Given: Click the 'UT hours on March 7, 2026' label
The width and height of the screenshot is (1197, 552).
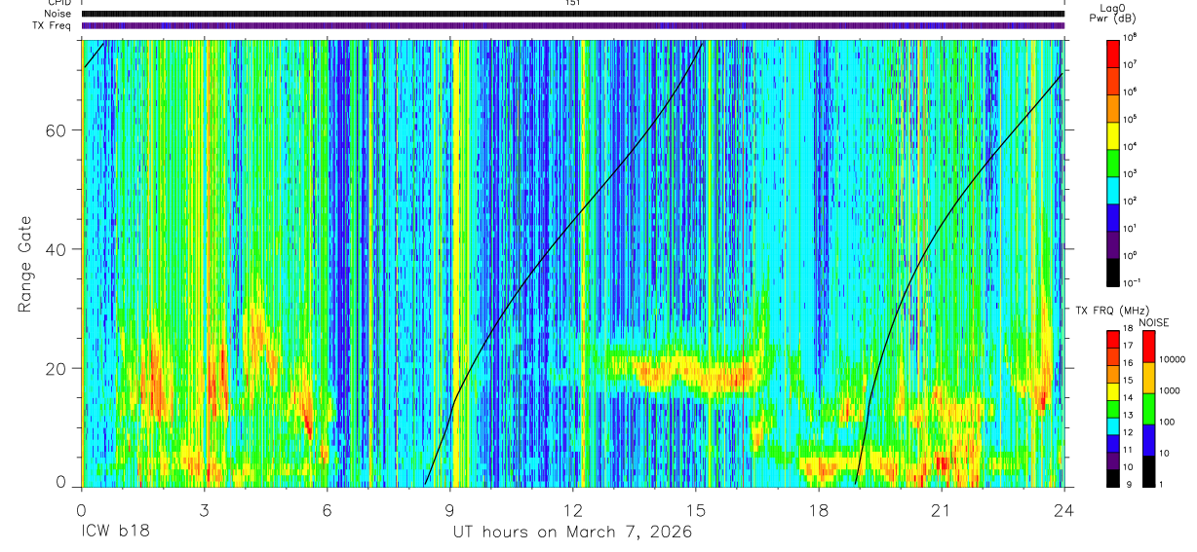Looking at the screenshot, I should (572, 533).
